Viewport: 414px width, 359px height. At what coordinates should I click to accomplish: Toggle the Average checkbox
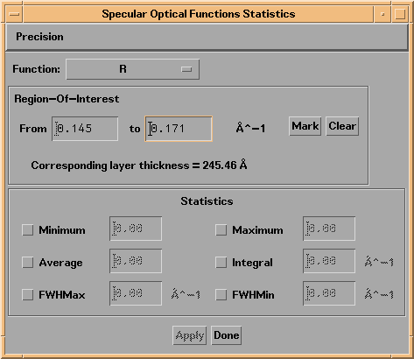[x=27, y=263]
